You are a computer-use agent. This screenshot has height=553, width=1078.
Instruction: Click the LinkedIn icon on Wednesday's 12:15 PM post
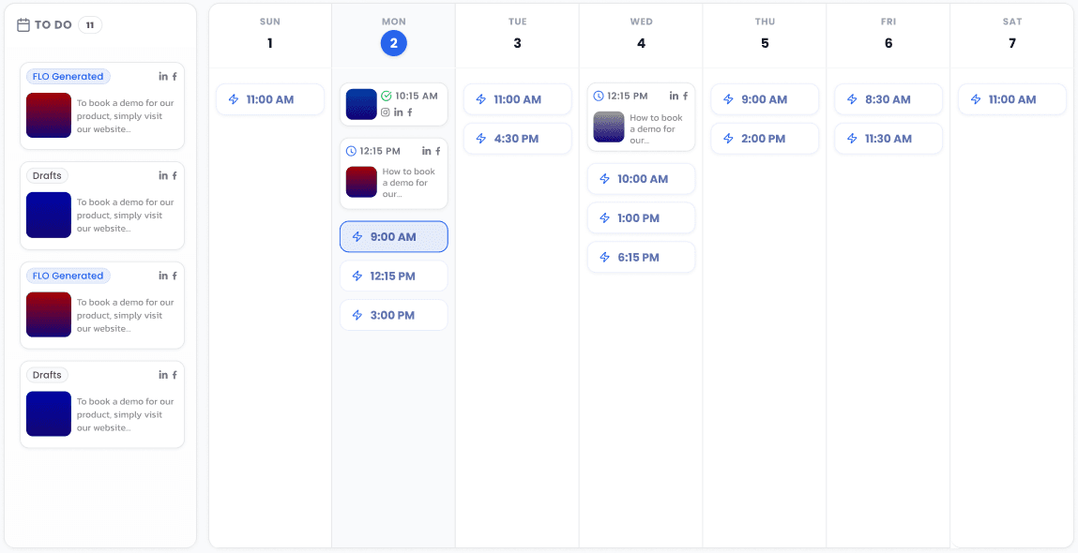pos(675,97)
